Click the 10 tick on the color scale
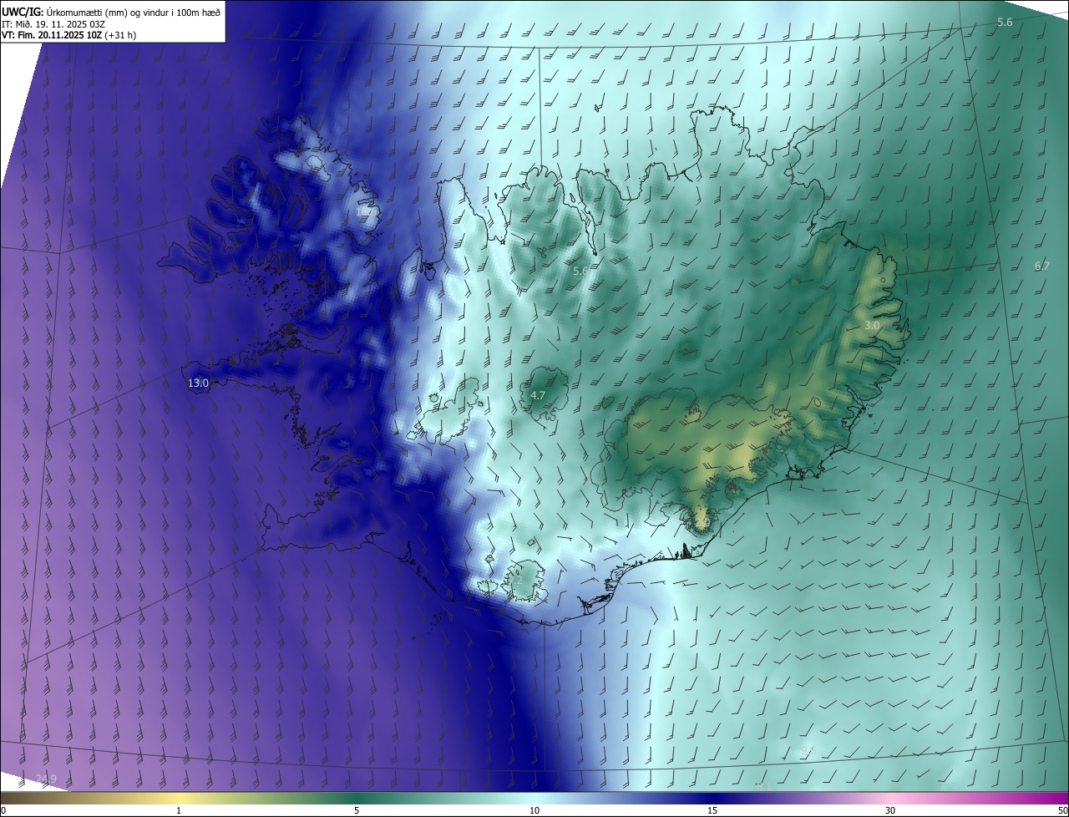Viewport: 1069px width, 817px height. [534, 810]
